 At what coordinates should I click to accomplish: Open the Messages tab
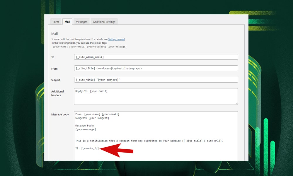tap(81, 21)
